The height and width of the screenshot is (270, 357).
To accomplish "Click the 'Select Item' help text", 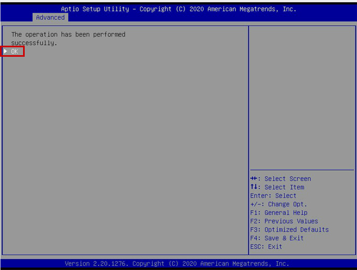I will point(284,187).
